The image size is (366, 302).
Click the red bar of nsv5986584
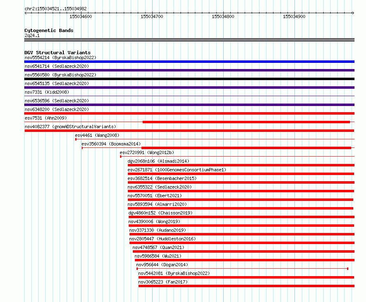[x=245, y=260]
